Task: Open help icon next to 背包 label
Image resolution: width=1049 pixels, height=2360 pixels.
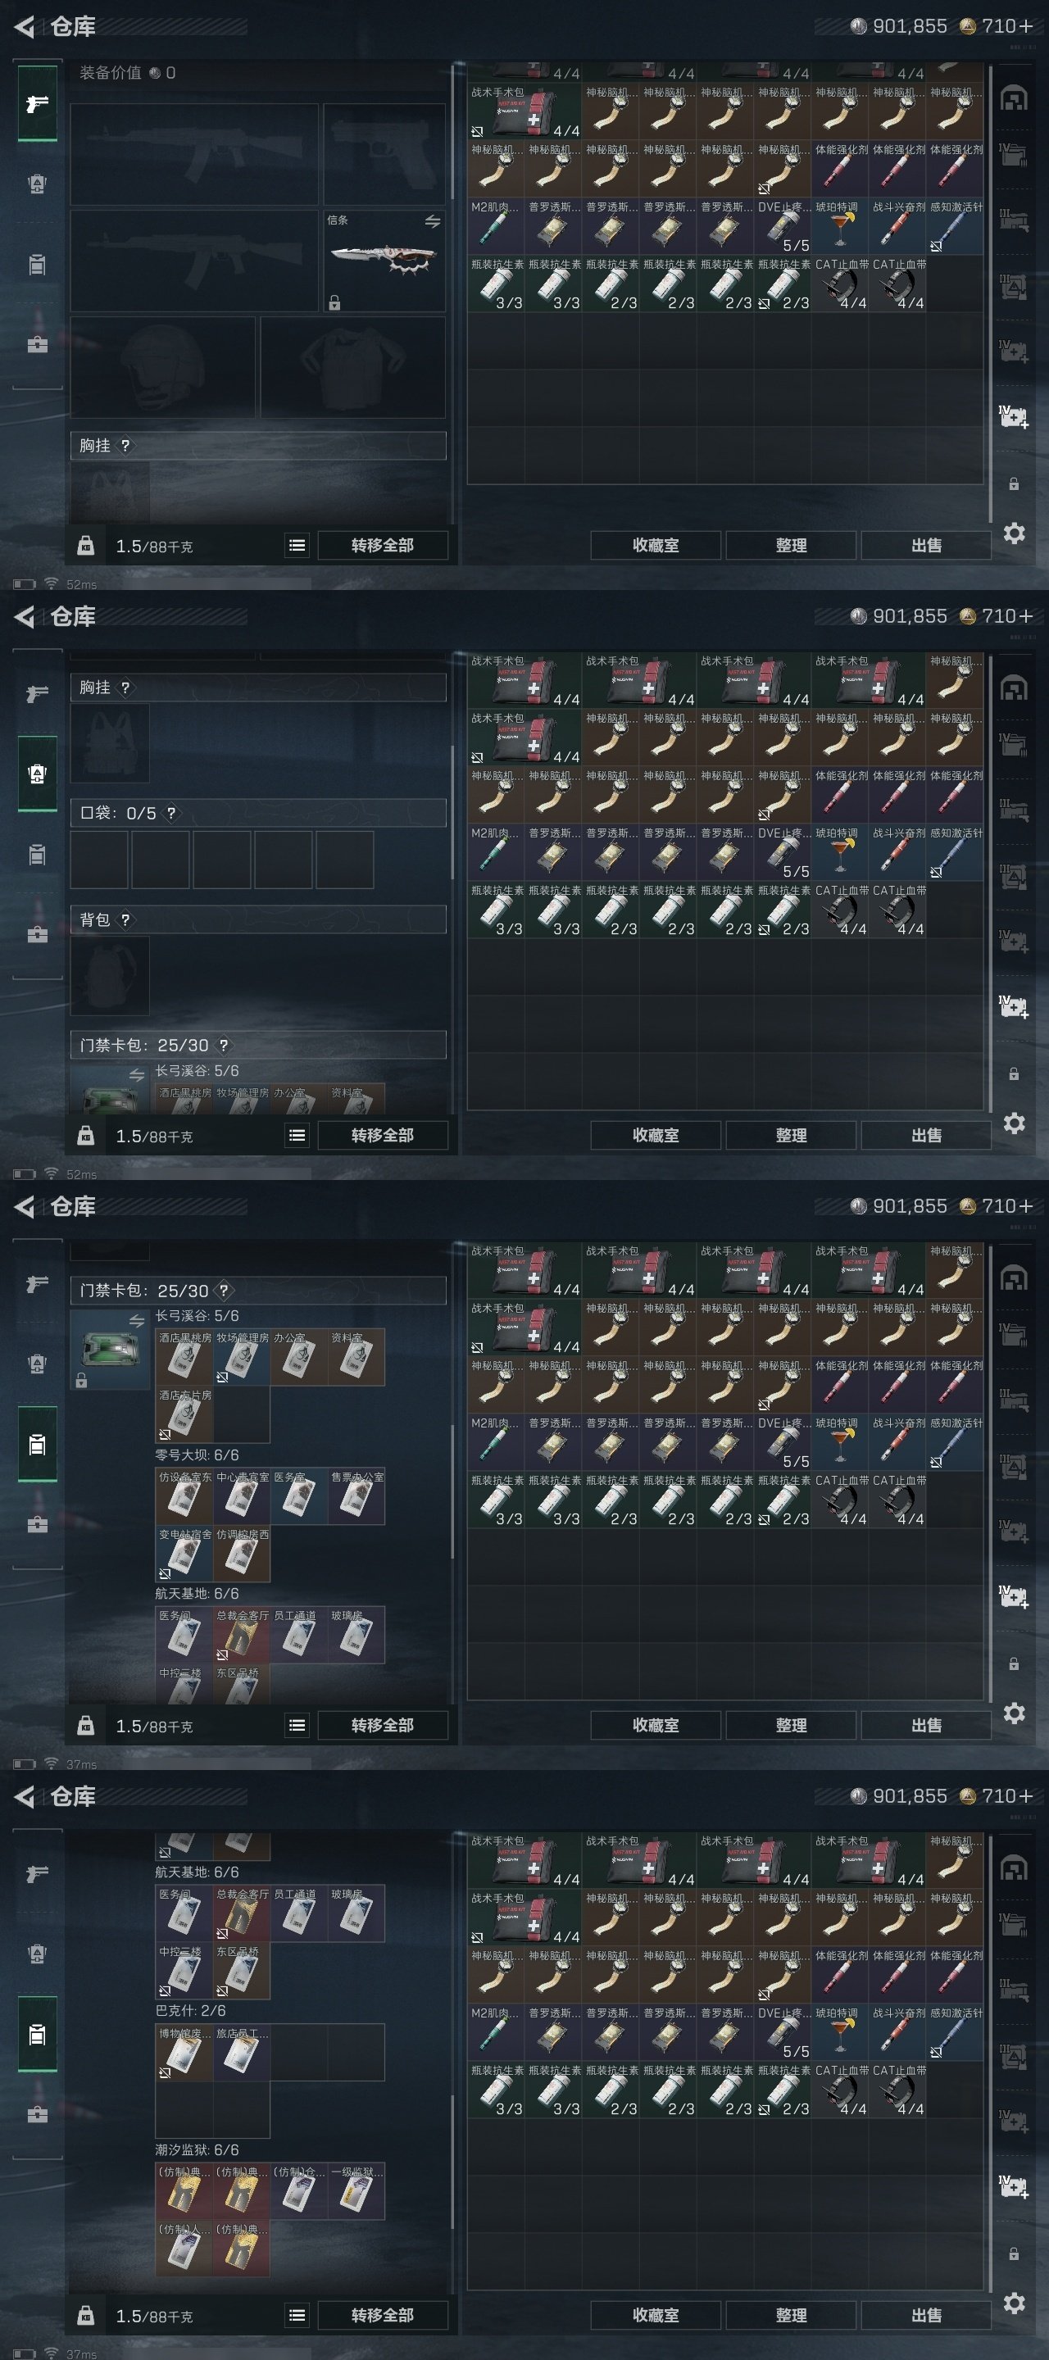Action: 125,919
